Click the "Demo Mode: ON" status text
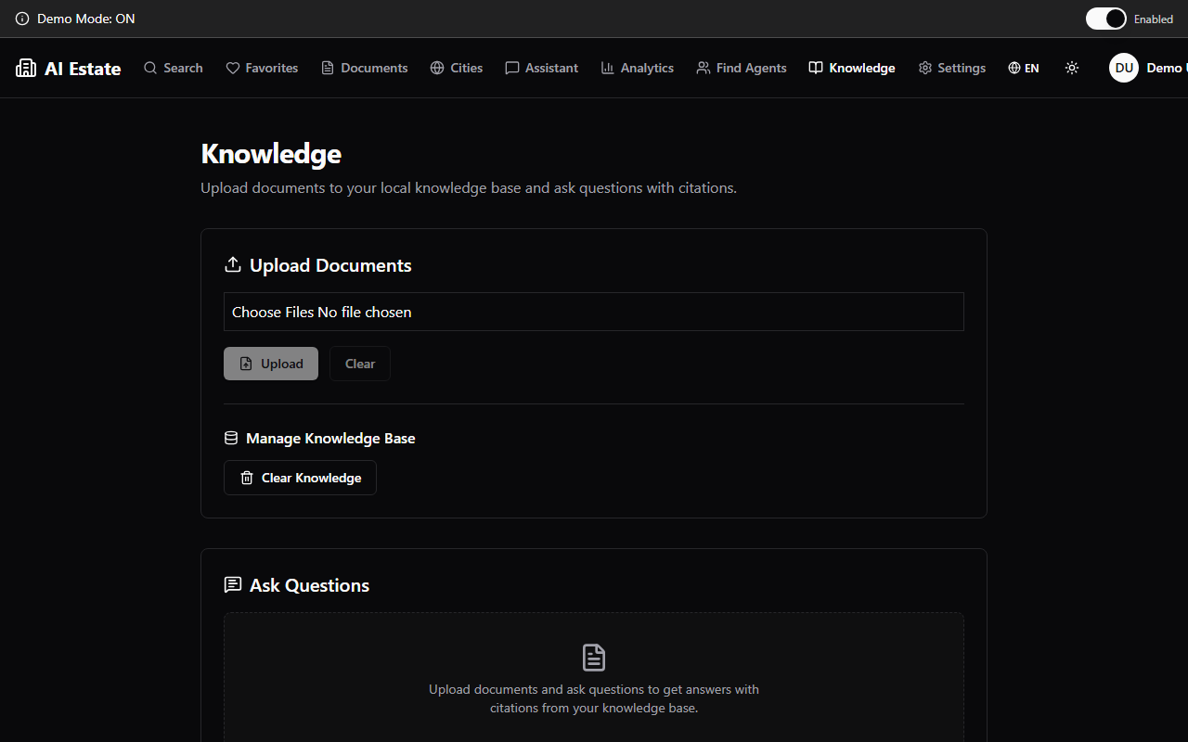This screenshot has width=1188, height=742. tap(86, 19)
